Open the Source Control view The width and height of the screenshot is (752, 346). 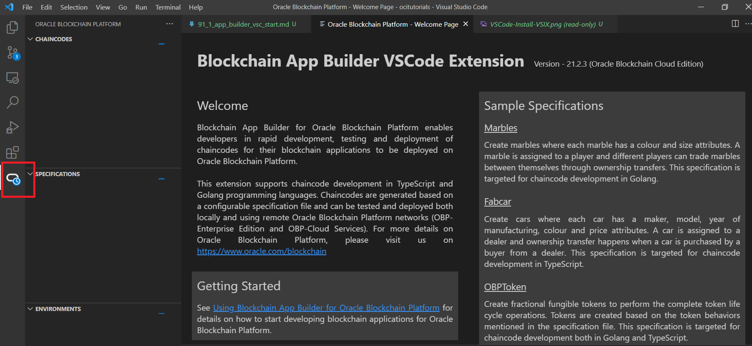pos(12,53)
